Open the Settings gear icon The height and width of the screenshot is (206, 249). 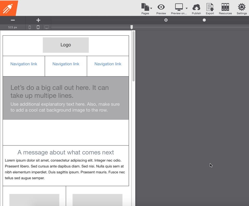point(242,7)
